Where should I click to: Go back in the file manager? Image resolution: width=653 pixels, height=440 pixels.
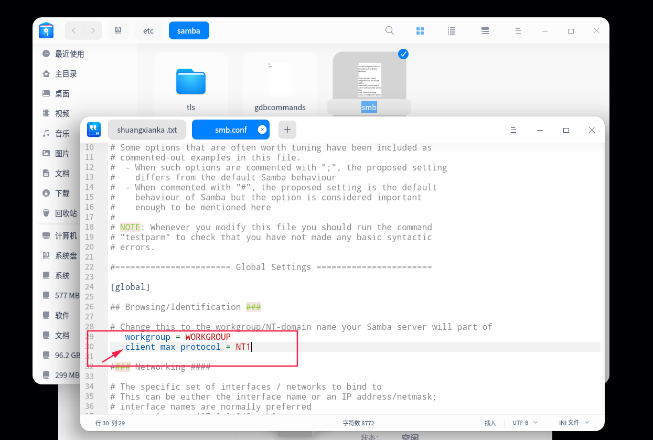(x=74, y=30)
